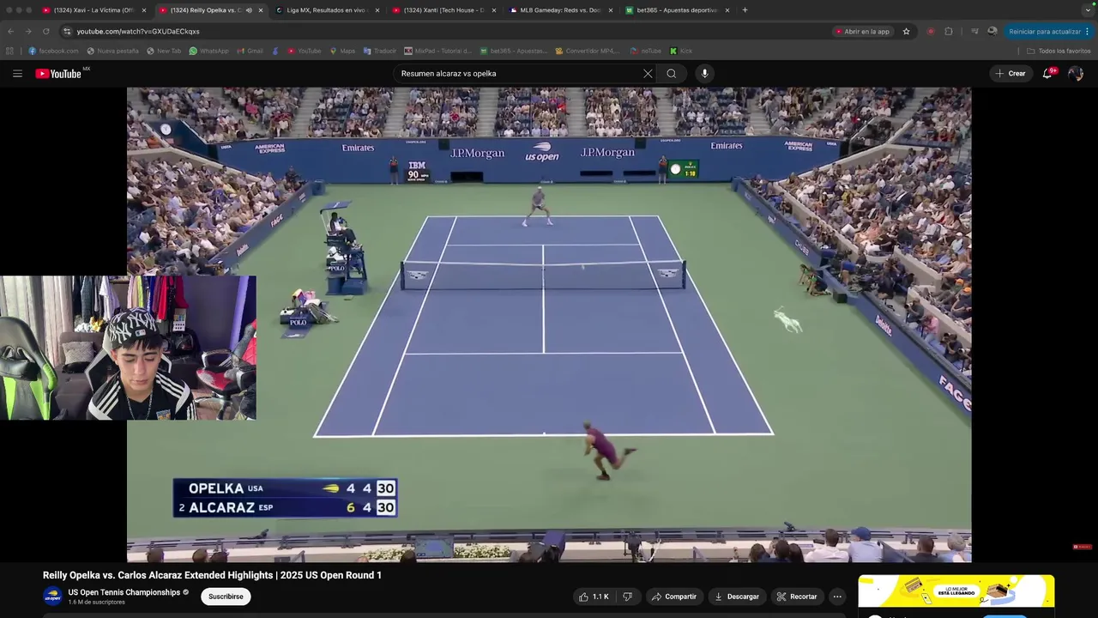The height and width of the screenshot is (618, 1098).
Task: Open the noTube bookmark
Action: point(646,51)
